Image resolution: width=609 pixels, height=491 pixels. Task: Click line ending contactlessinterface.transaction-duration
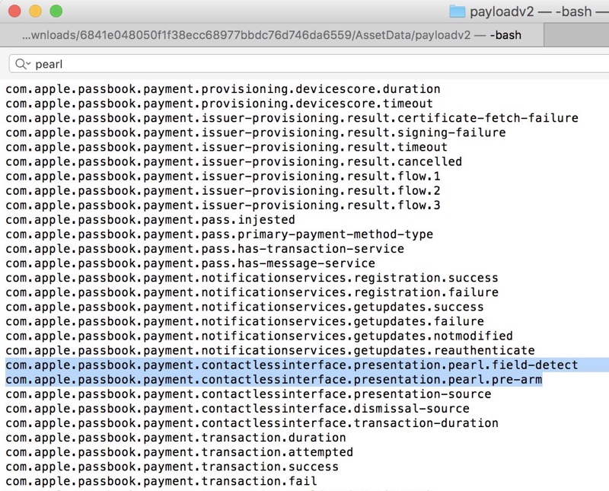[252, 423]
